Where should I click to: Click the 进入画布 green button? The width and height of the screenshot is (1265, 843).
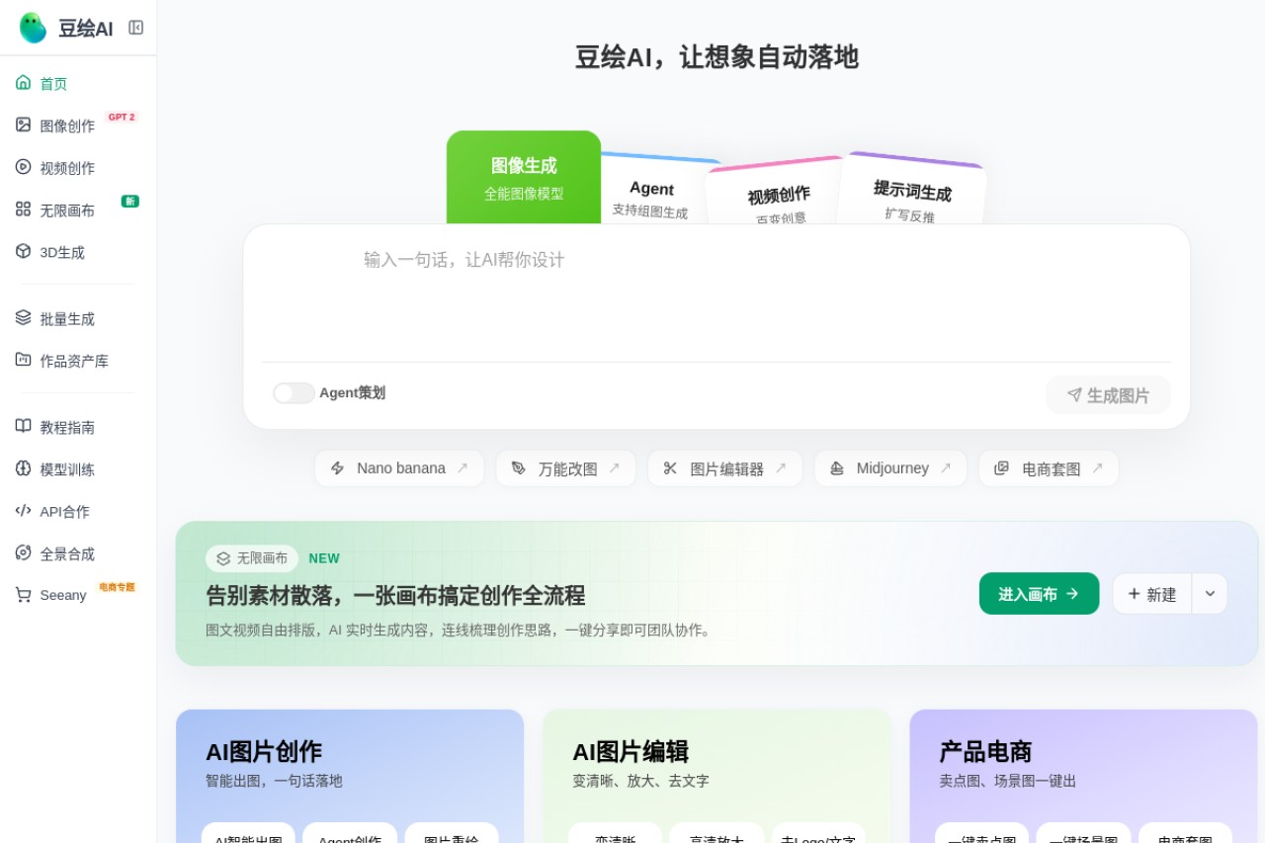pos(1039,594)
